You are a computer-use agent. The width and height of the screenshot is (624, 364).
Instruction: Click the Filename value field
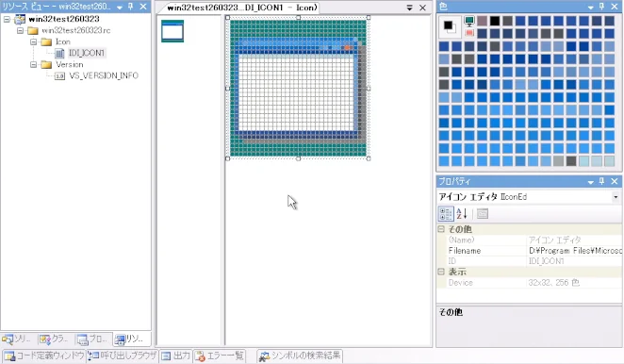575,251
